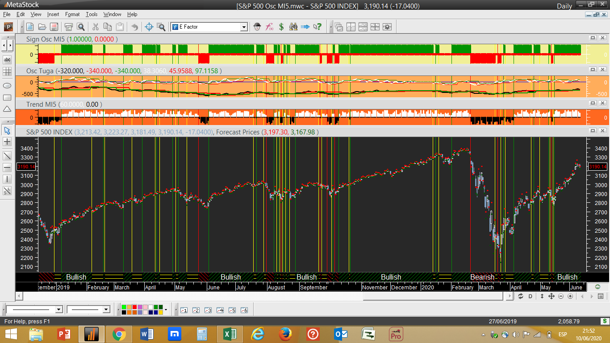Open Excel from the Windows taskbar
Screen dimensions: 610x343
229,334
